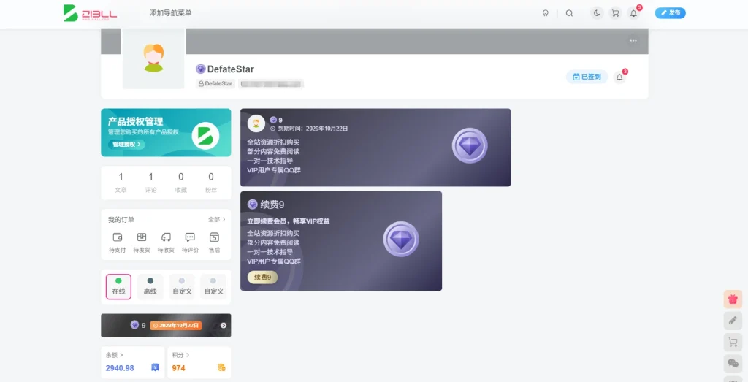Select the 离线 offline status

point(150,286)
